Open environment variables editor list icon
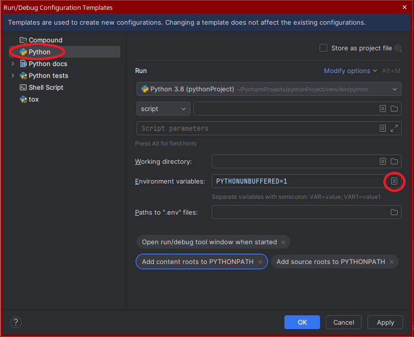This screenshot has width=414, height=337. point(394,182)
